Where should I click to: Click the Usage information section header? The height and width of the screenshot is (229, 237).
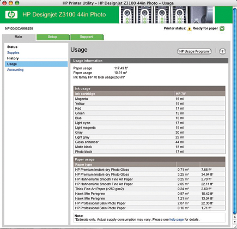click(x=149, y=61)
